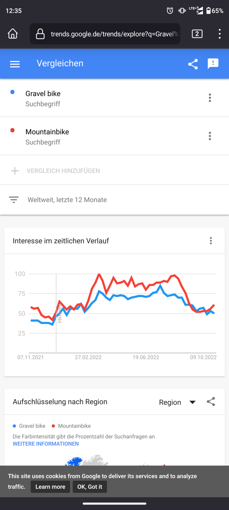Open Interesse im zeitlichen Verlauf card menu

click(211, 241)
